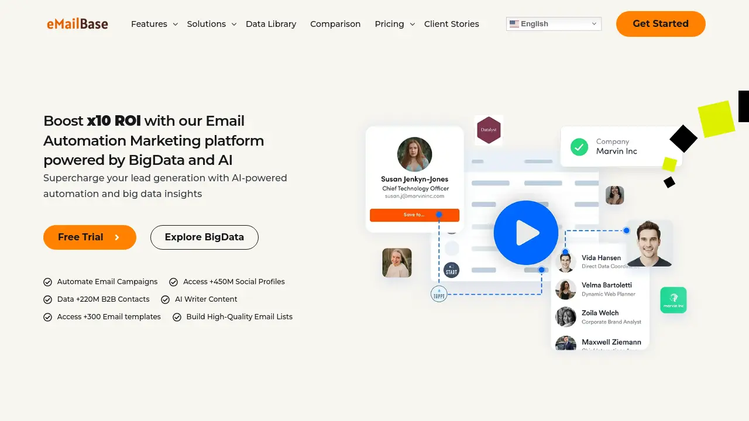The height and width of the screenshot is (421, 749).
Task: Click the green checkmark beside Company Marvin Inc
Action: point(579,148)
